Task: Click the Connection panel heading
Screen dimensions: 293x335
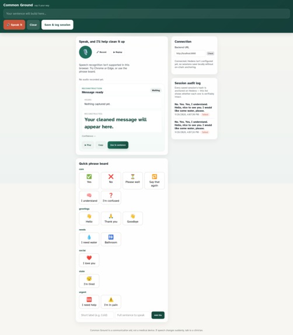Action: [183, 42]
